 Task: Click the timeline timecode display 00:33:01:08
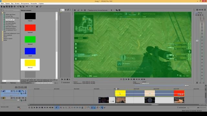click(21, 87)
